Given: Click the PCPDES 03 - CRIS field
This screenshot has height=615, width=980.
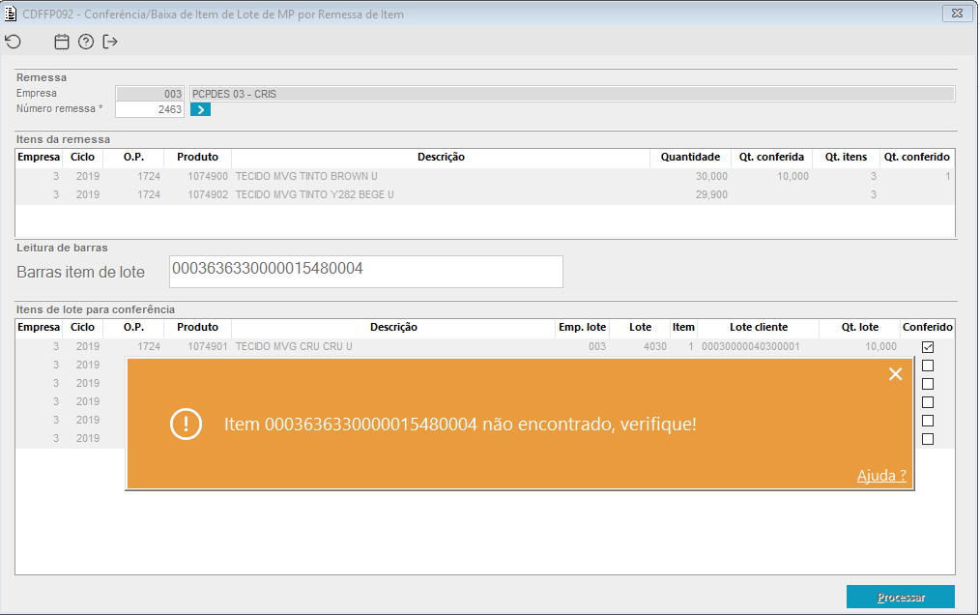Looking at the screenshot, I should pyautogui.click(x=572, y=94).
